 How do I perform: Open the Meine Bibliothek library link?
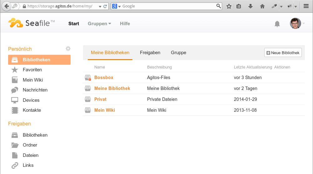point(112,88)
